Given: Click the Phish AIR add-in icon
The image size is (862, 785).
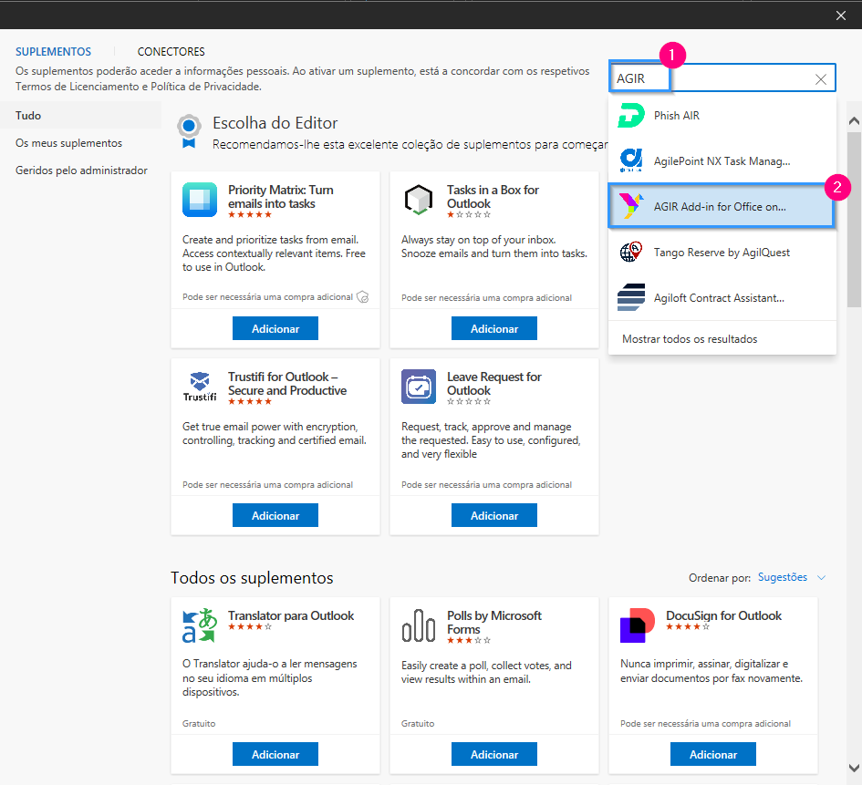Looking at the screenshot, I should [x=630, y=116].
